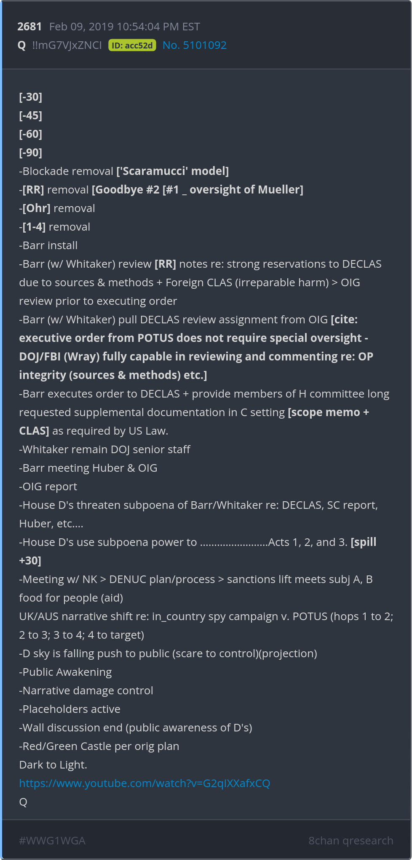Click the [-60] line
Image resolution: width=412 pixels, height=860 pixels.
(x=31, y=134)
